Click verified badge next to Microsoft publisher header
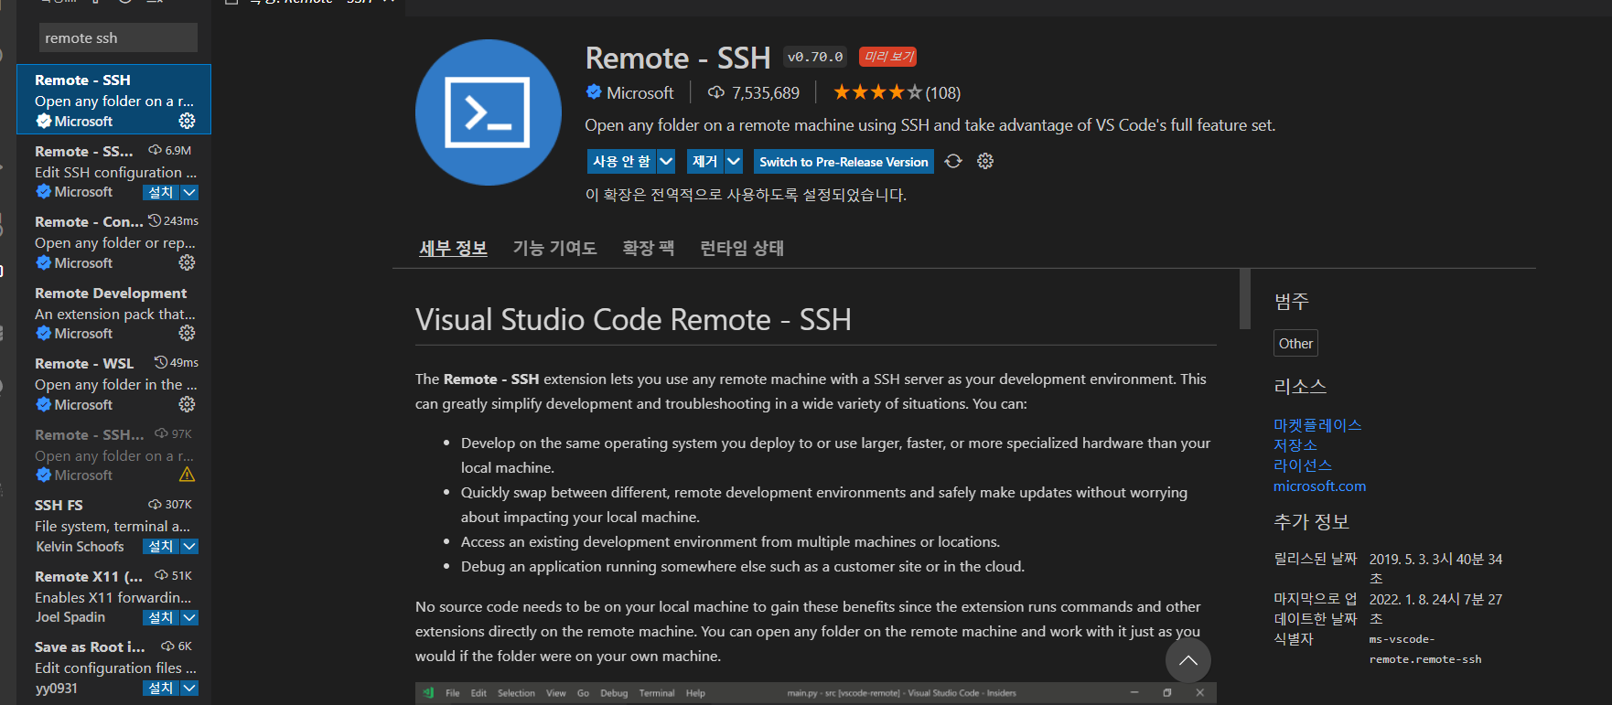 [594, 91]
